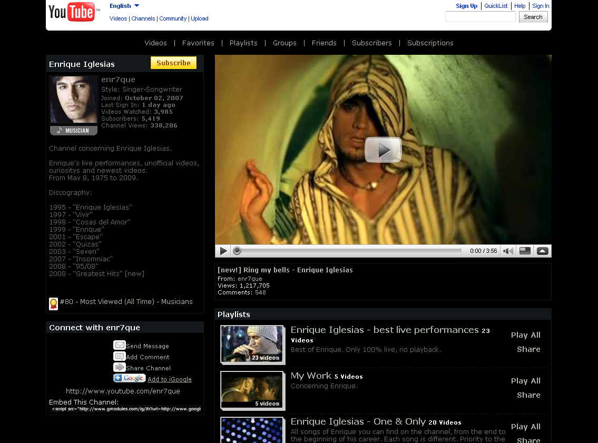This screenshot has height=443, width=598.
Task: Play All for the One & Only playlist
Action: click(525, 427)
